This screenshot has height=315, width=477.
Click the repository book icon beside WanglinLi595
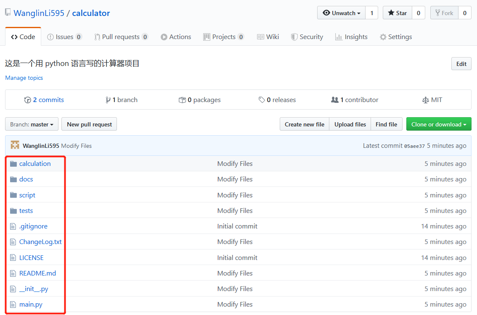8,13
